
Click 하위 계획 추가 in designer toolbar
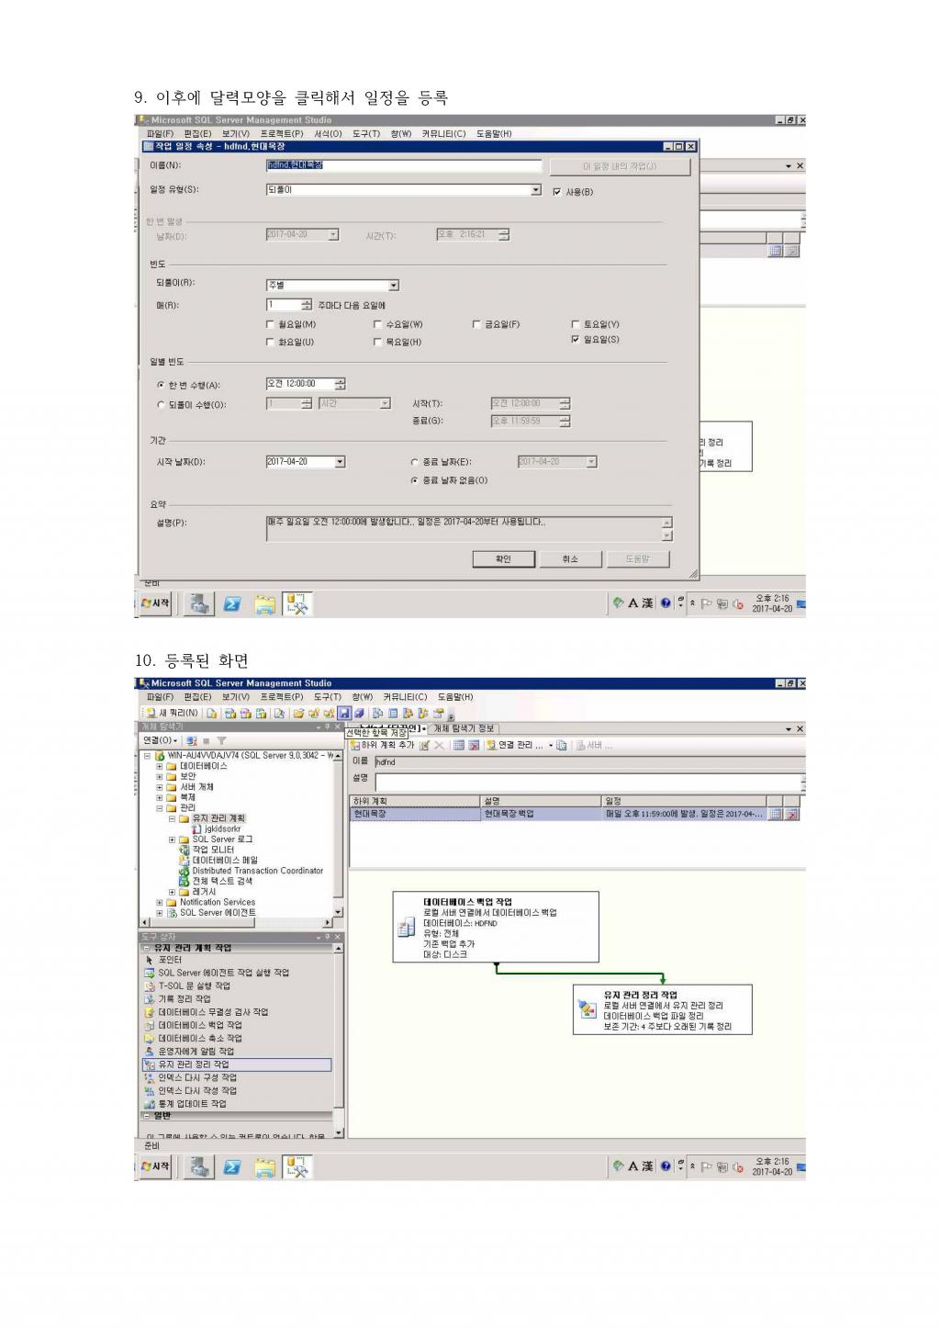(382, 745)
